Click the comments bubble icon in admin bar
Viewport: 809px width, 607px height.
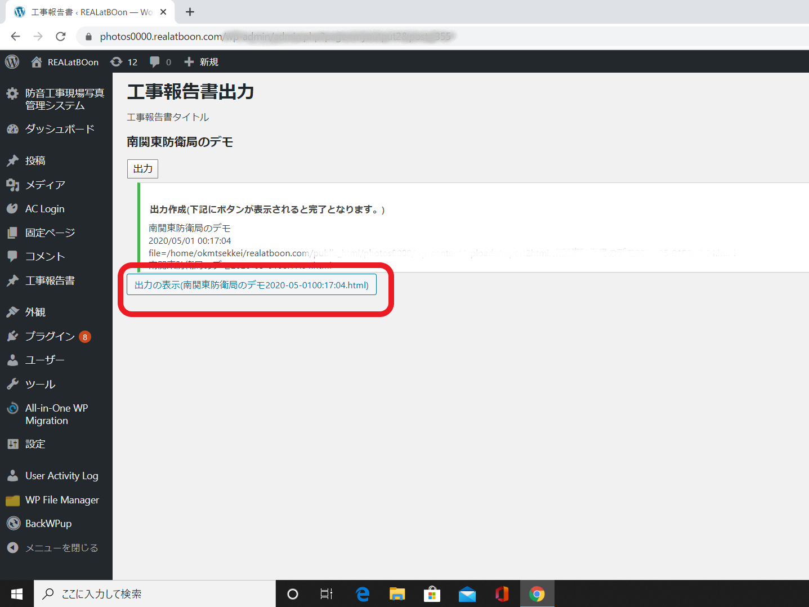160,62
